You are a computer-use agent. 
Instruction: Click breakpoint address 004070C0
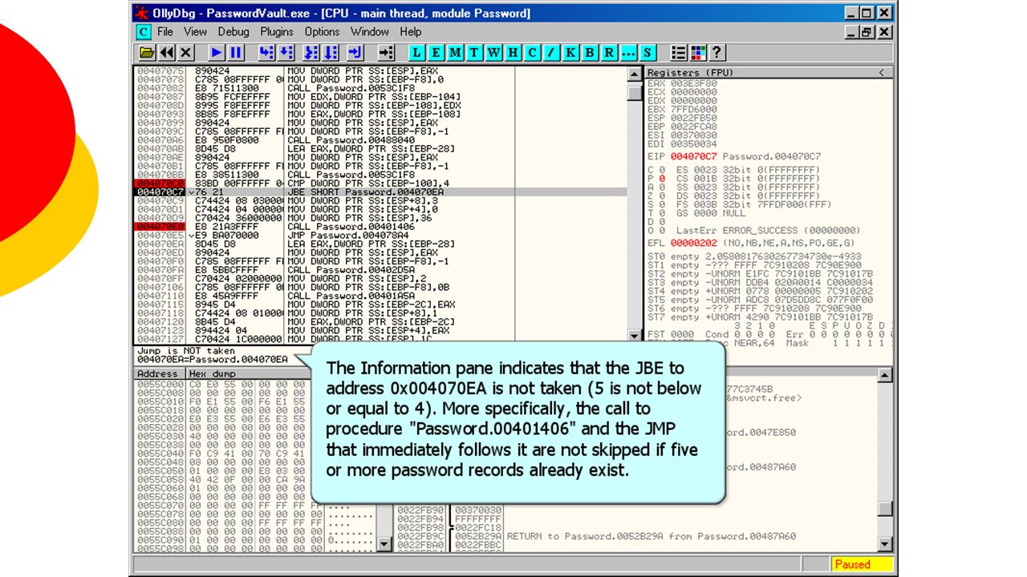tap(160, 184)
